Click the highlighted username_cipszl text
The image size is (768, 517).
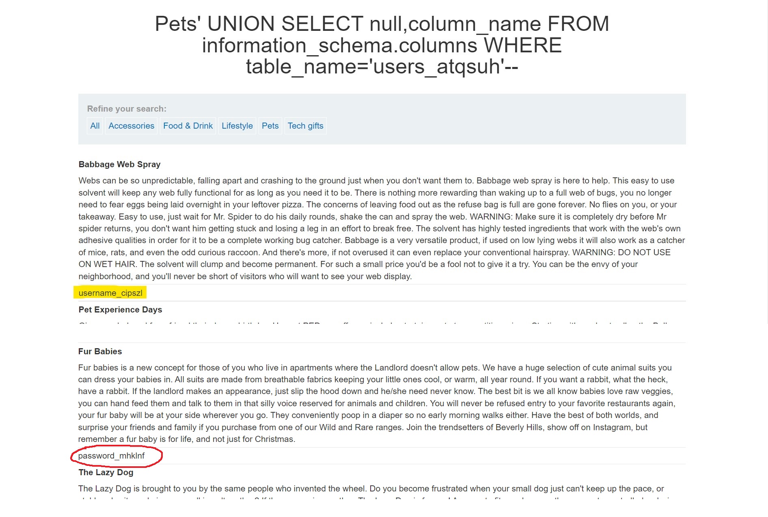click(110, 293)
